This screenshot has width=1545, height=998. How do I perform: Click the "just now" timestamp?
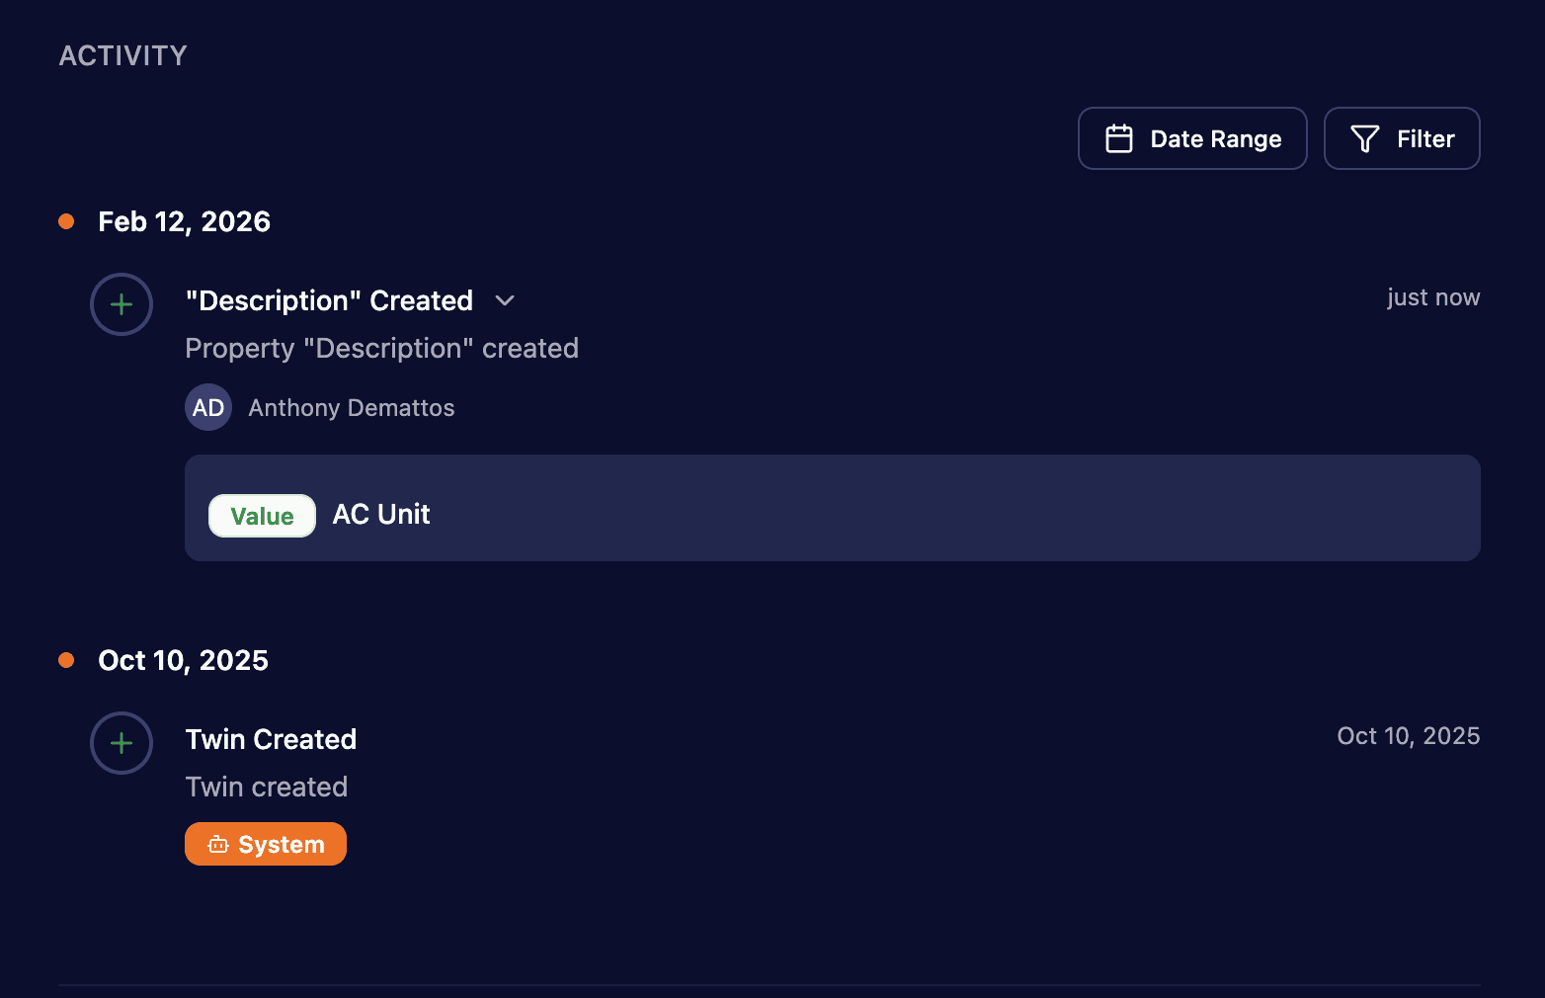[x=1432, y=297]
